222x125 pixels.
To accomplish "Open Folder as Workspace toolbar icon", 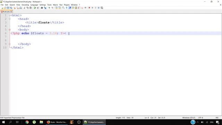I will pos(82,8).
